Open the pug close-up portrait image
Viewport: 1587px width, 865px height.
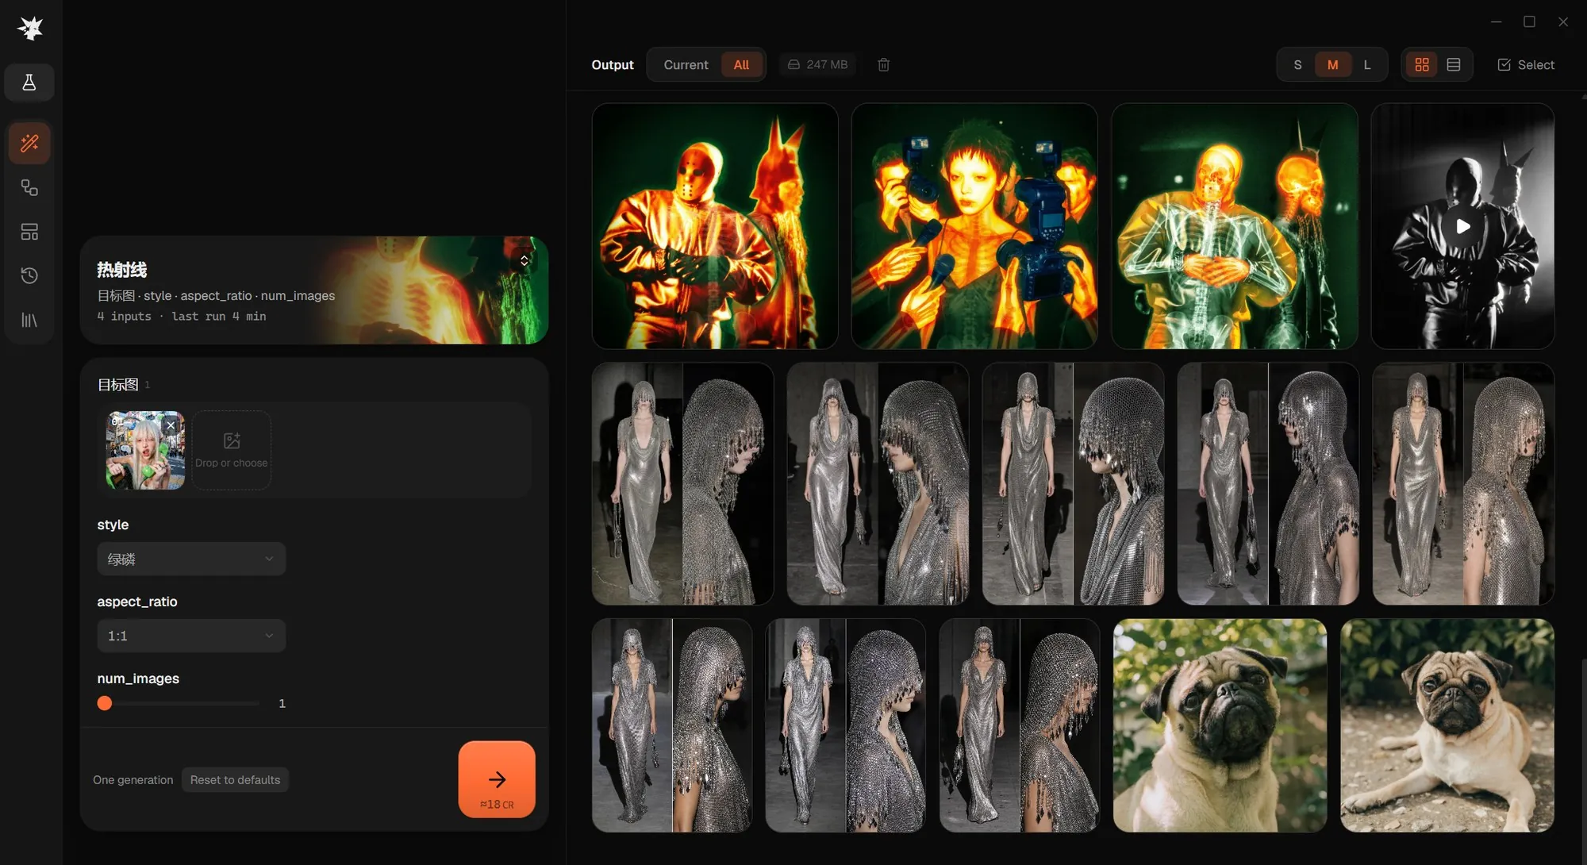tap(1220, 725)
